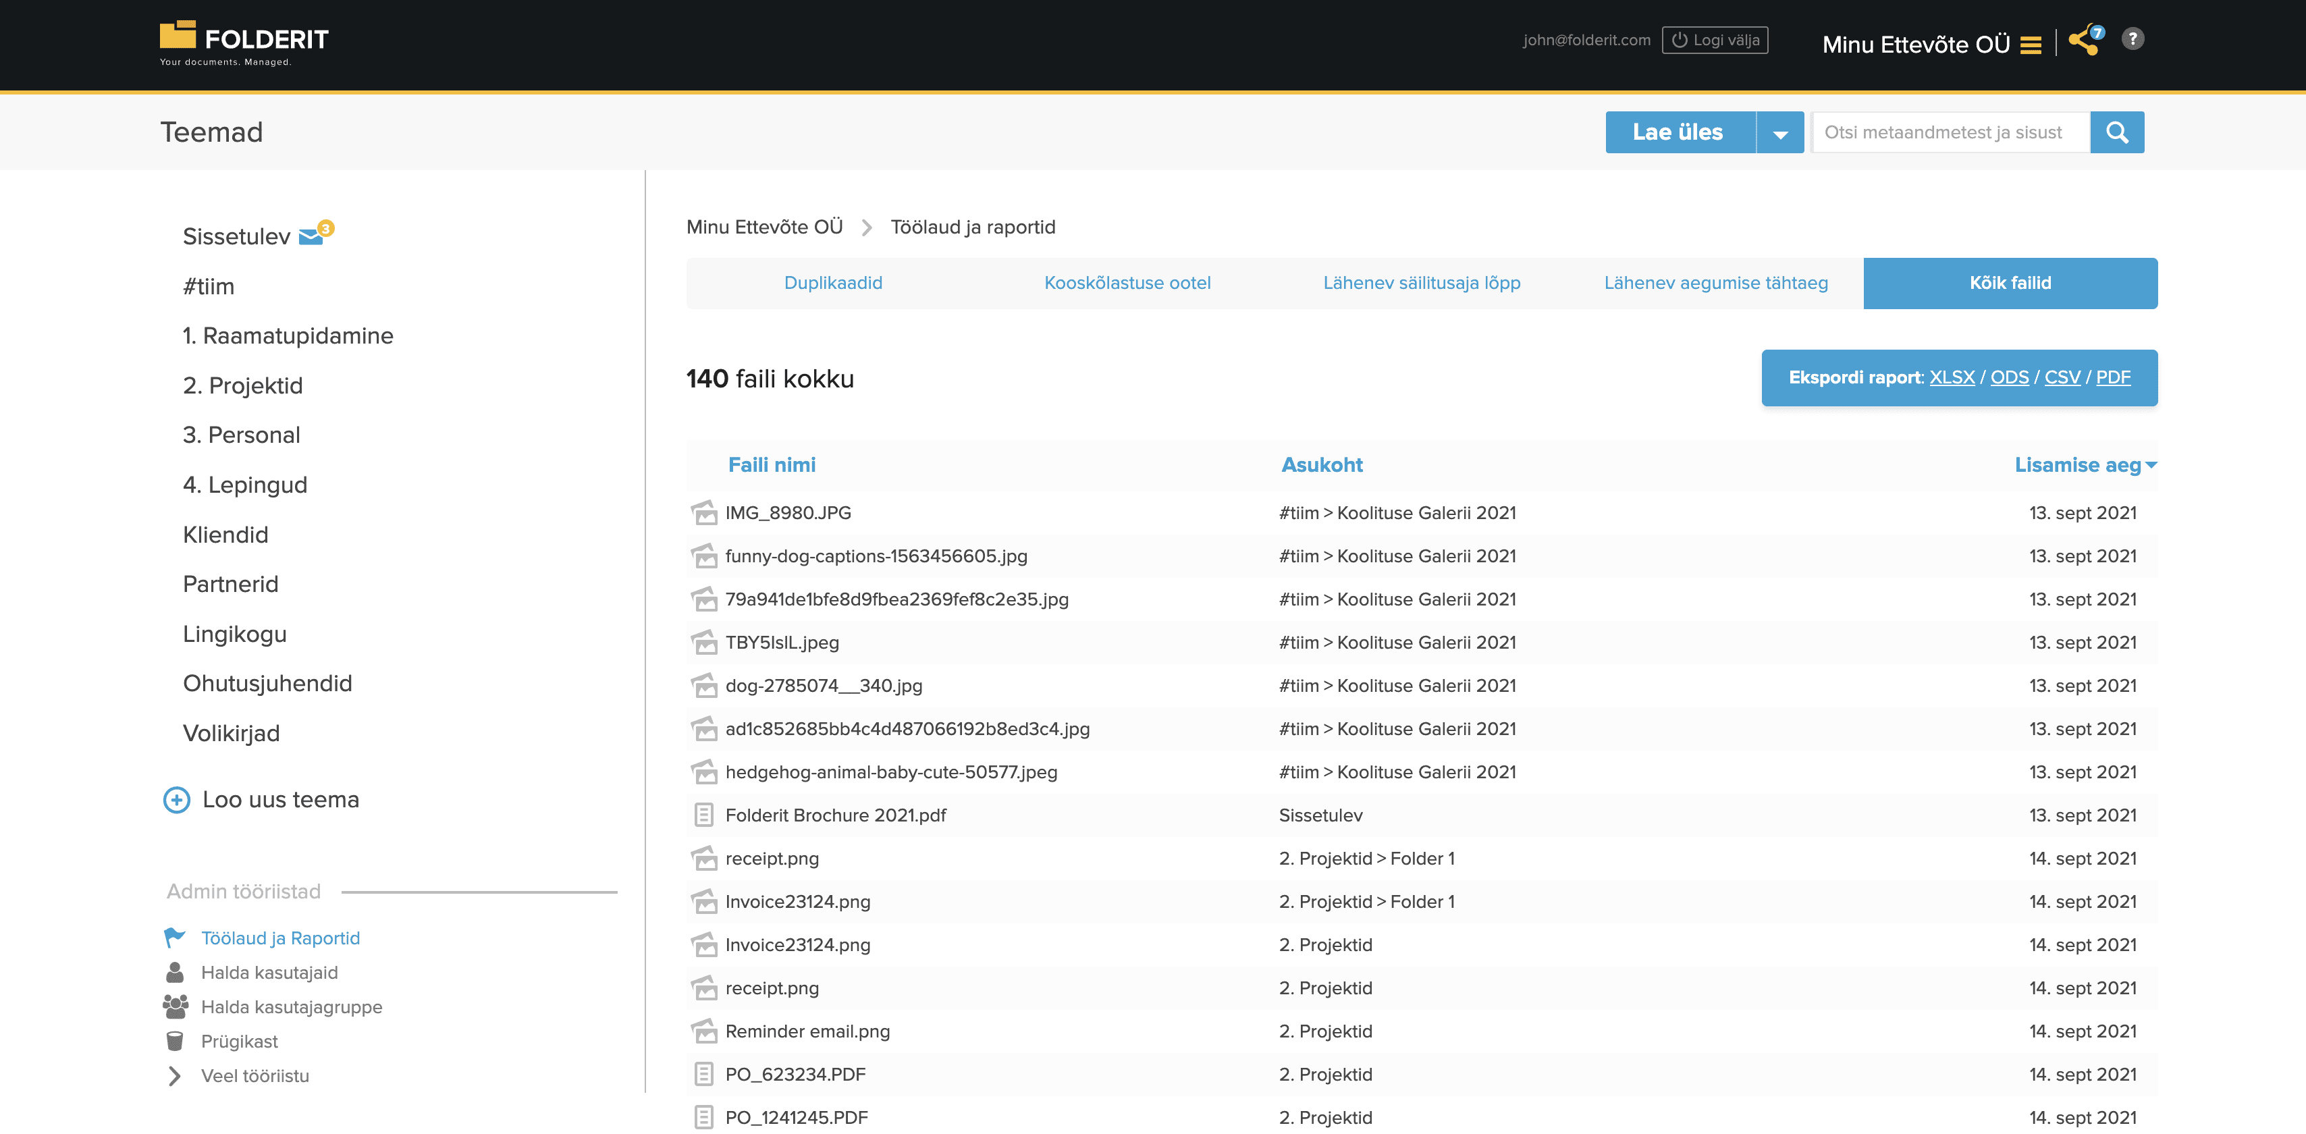Screen dimensions: 2306x1134
Task: Open Lähenev aegumise tähtaeg tab
Action: 1716,283
